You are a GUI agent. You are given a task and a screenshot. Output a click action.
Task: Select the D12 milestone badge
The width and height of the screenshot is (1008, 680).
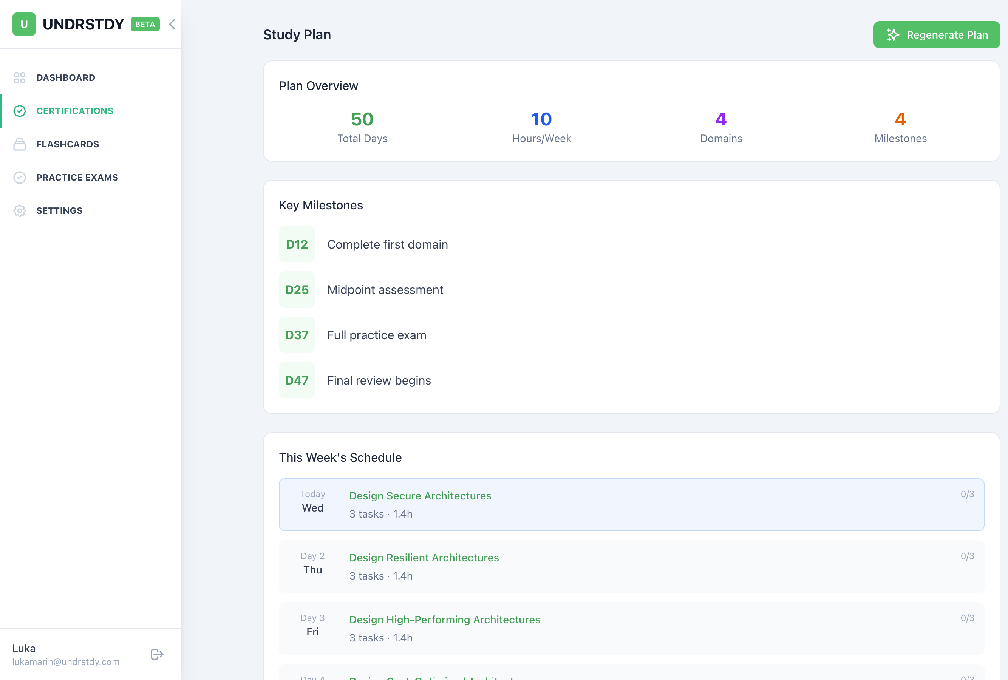tap(297, 244)
